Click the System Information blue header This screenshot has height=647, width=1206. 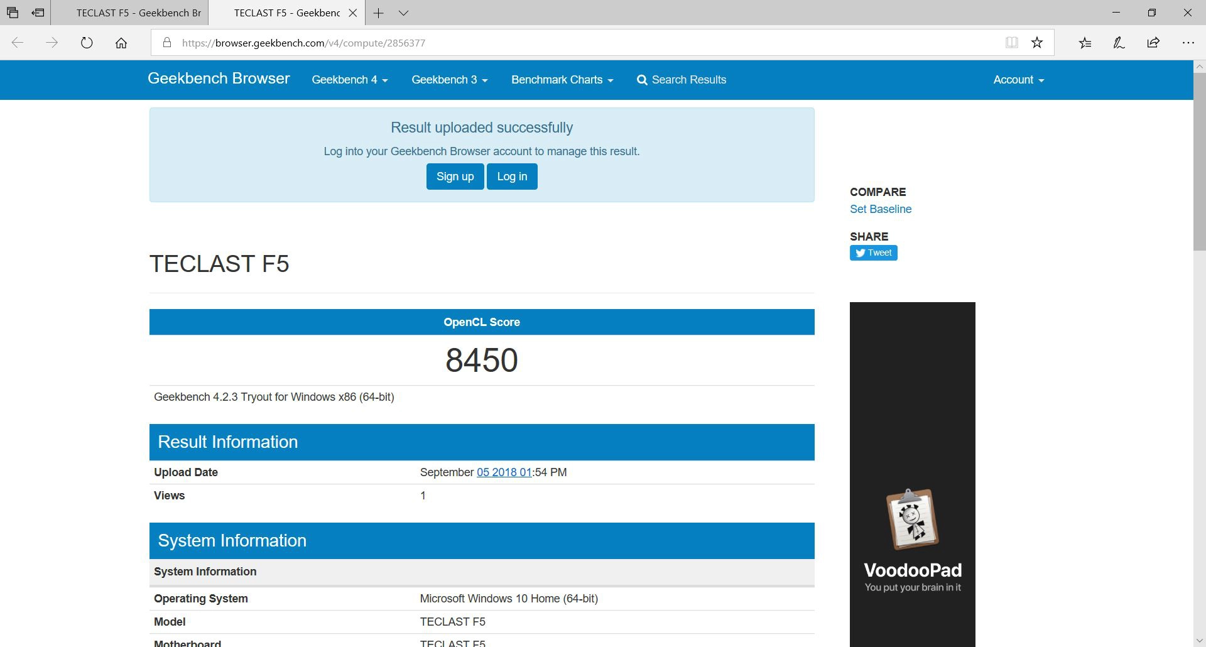click(x=482, y=541)
